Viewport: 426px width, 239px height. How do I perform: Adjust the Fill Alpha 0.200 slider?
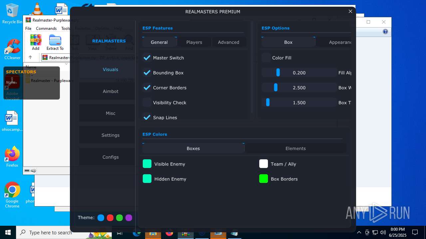pyautogui.click(x=299, y=73)
